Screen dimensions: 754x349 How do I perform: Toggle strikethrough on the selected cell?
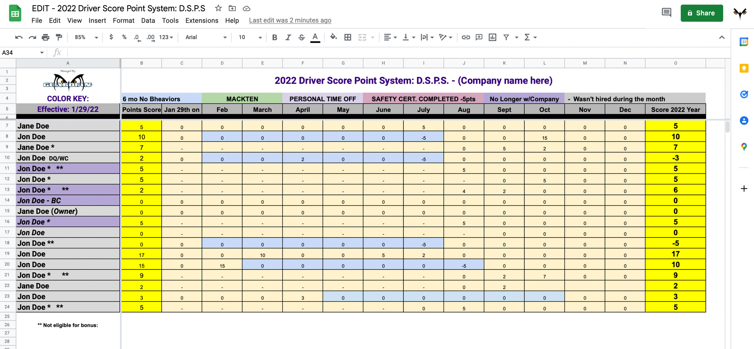(x=302, y=37)
